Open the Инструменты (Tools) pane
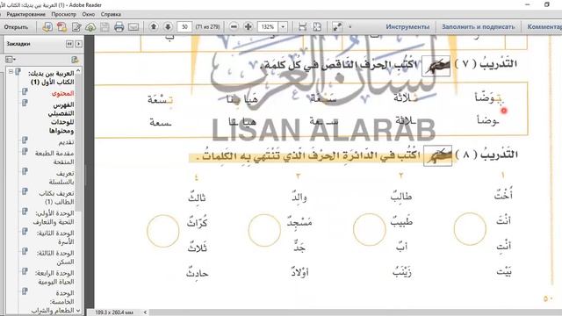Image resolution: width=562 pixels, height=316 pixels. (407, 27)
